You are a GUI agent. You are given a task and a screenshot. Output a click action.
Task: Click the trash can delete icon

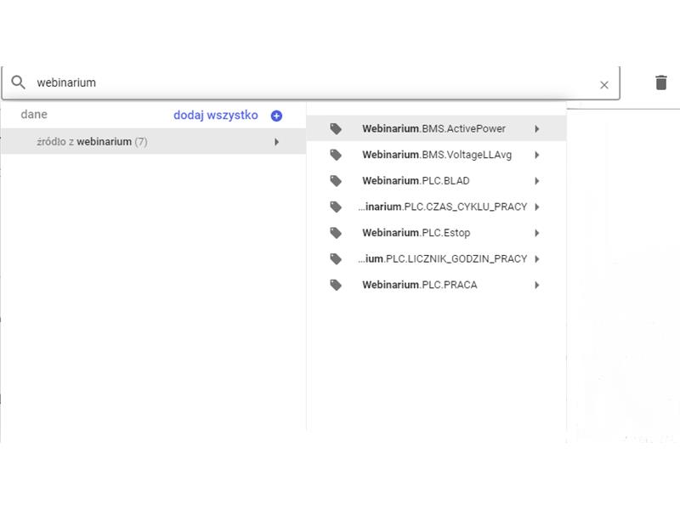click(661, 82)
